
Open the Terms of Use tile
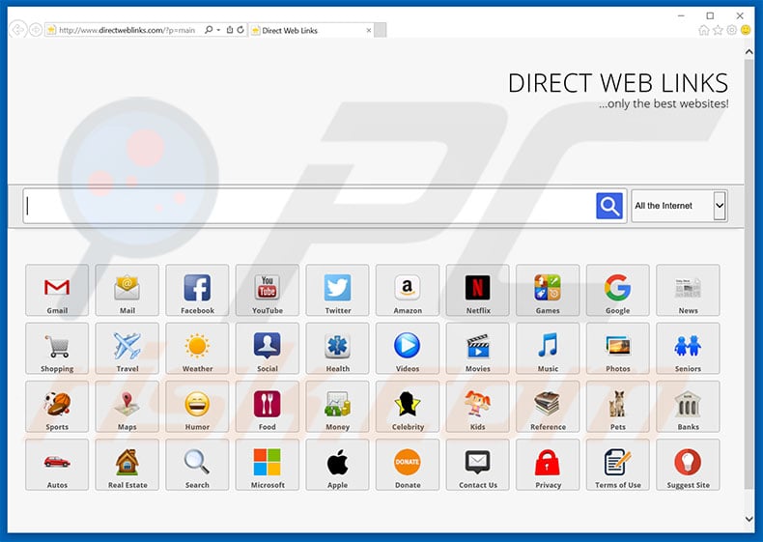coord(617,465)
